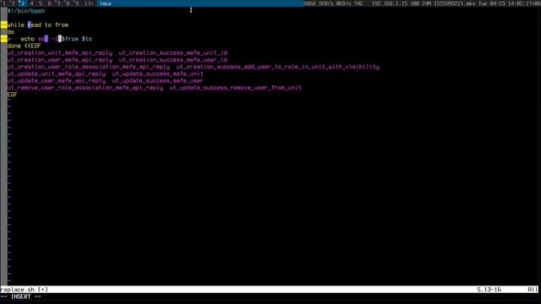Click the []= tiling layout symbol
This screenshot has height=304, width=541.
tap(89, 3)
